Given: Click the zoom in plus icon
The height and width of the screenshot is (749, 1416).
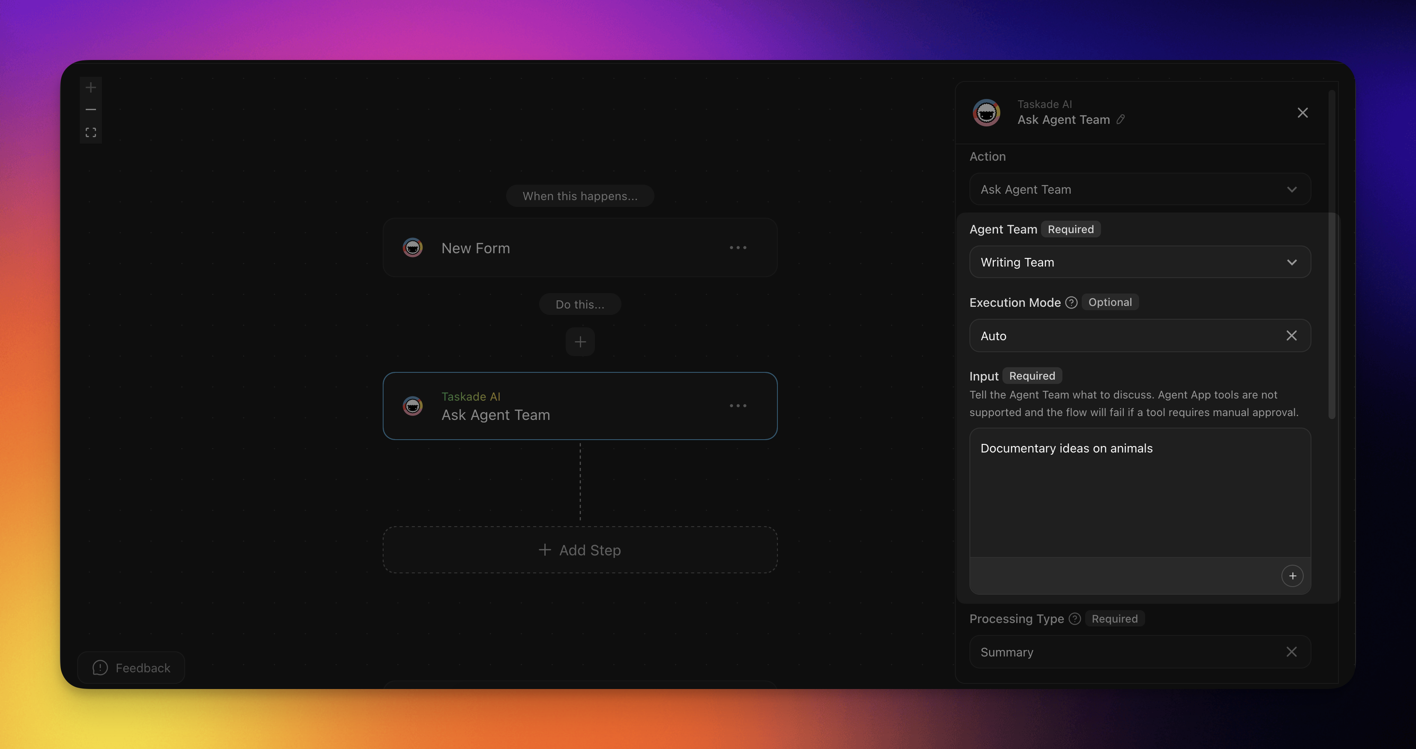Looking at the screenshot, I should 91,87.
